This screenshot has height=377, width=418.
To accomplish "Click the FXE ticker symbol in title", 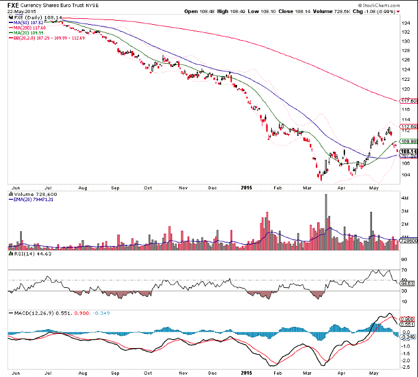I will tap(13, 5).
